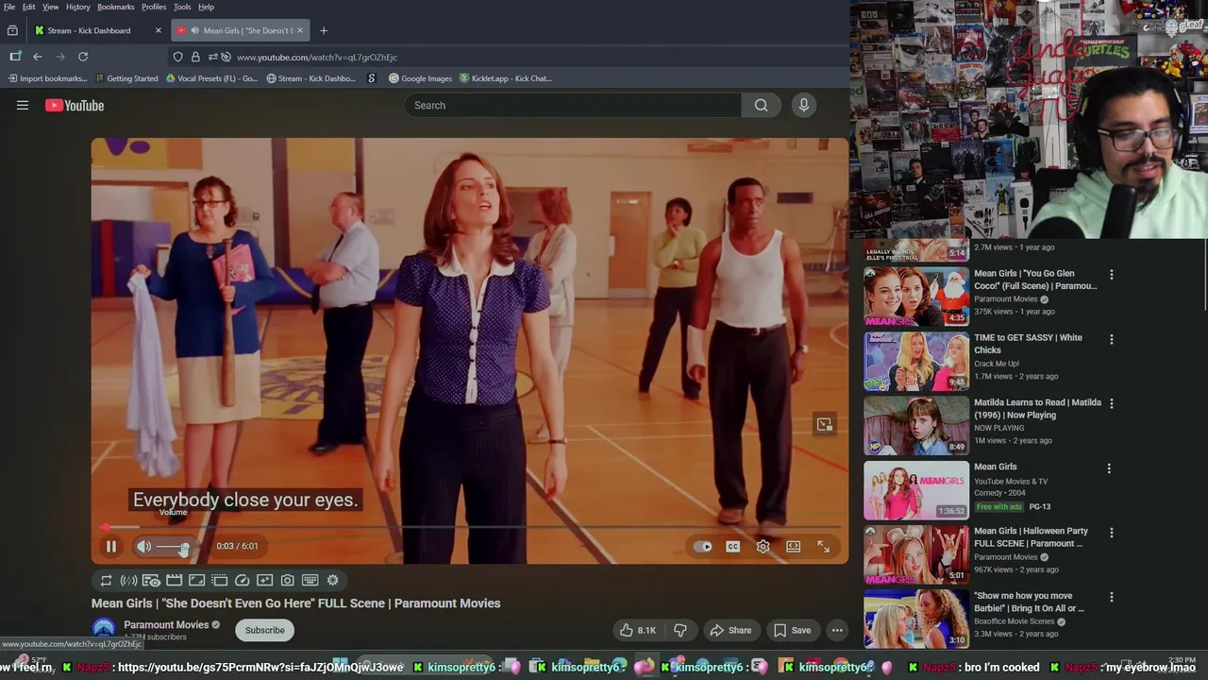
Task: Open keyboard shortcuts icon below video
Action: tap(310, 580)
